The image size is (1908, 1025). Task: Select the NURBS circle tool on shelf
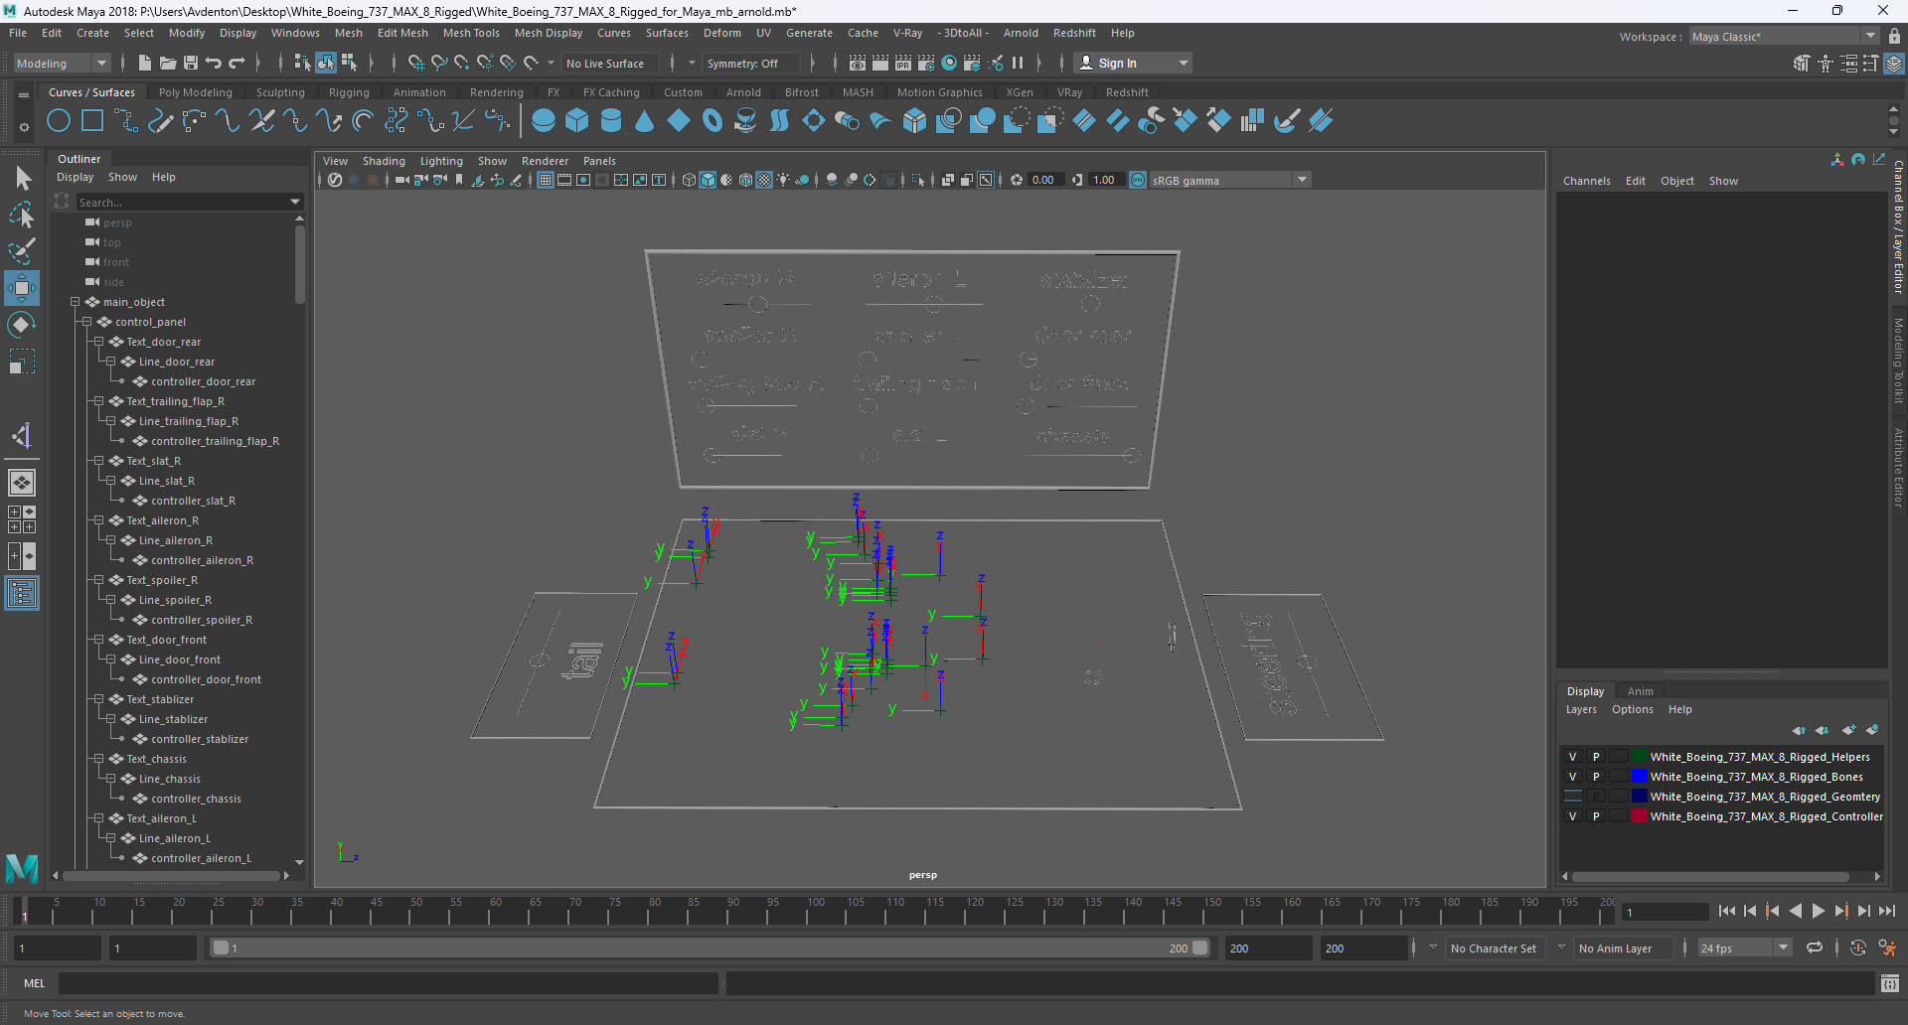(59, 121)
